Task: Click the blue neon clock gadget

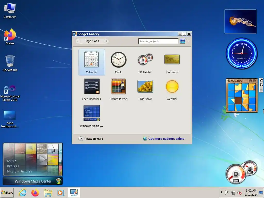Action: pyautogui.click(x=242, y=53)
